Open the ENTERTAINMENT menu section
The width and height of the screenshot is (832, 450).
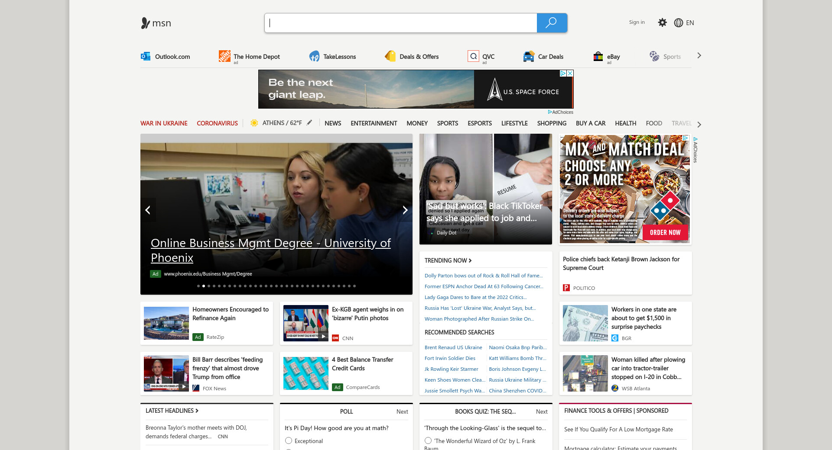coord(374,123)
